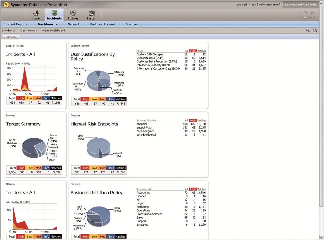Screen dimensions: 324x240
Task: Open the Home navigation icon
Action: [36, 14]
